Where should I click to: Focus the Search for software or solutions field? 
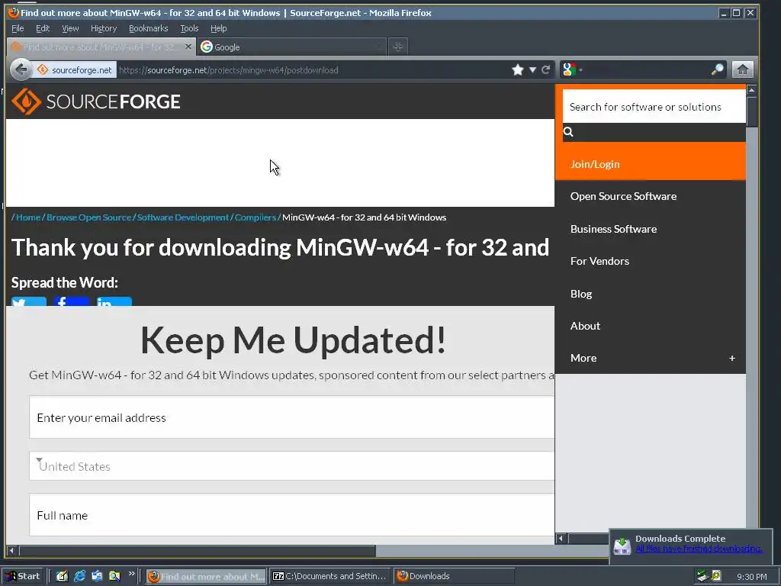(654, 107)
